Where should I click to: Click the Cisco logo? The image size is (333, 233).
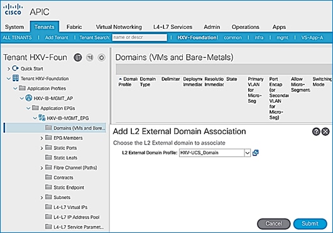[13, 10]
